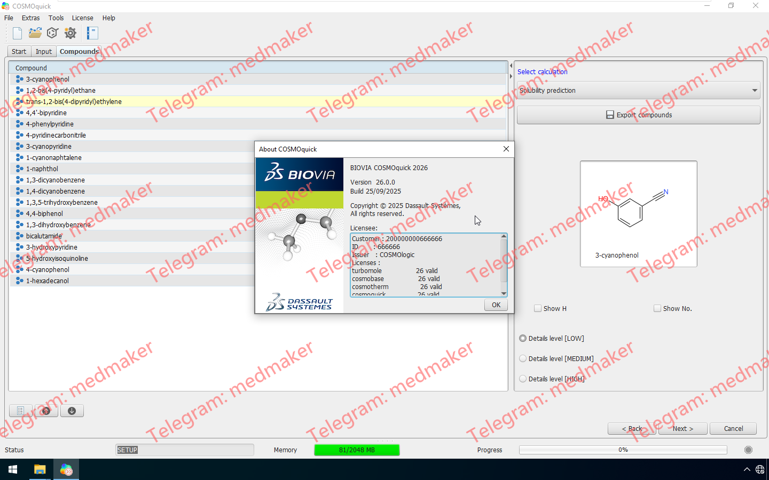Select Details level [HIGH] radio button
The height and width of the screenshot is (480, 769).
point(523,379)
